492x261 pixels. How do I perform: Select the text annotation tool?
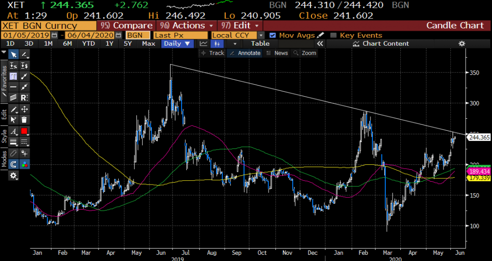coord(13,76)
